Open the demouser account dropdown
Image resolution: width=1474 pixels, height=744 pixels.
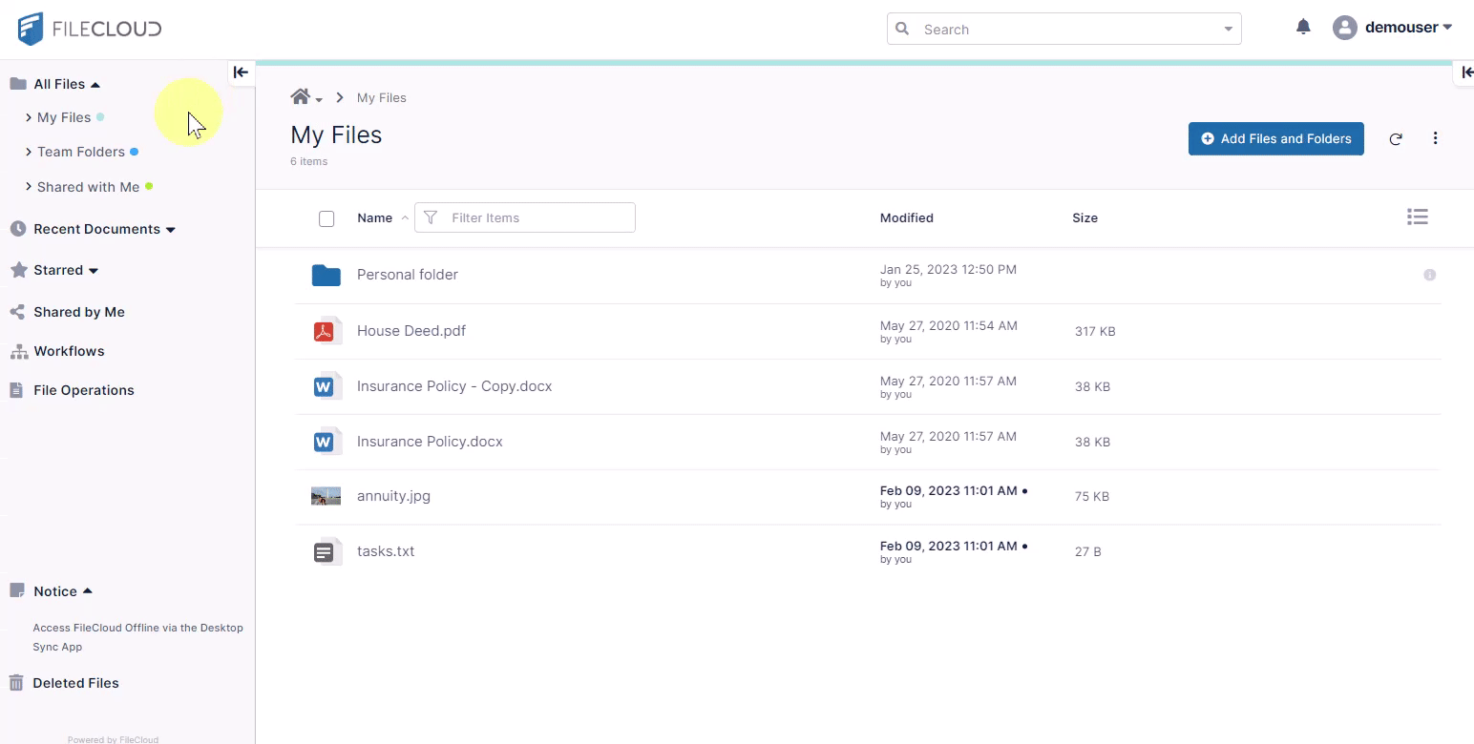(1394, 28)
